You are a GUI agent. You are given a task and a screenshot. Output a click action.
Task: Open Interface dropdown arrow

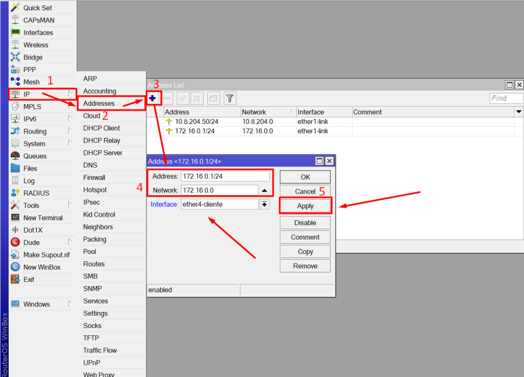[265, 204]
